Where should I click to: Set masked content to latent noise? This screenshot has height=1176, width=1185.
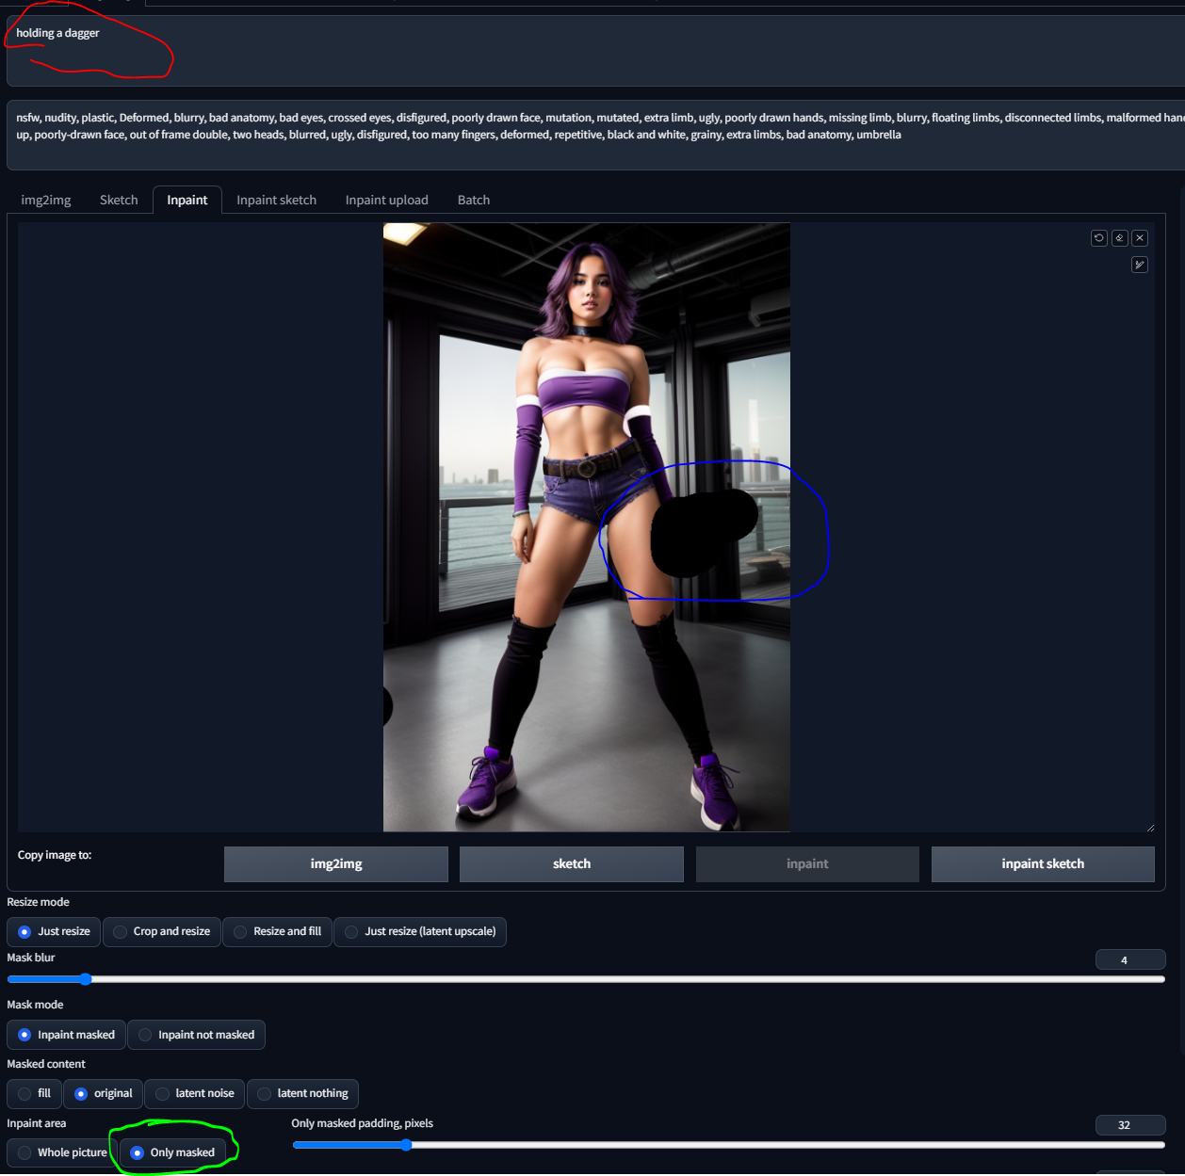coord(195,1093)
